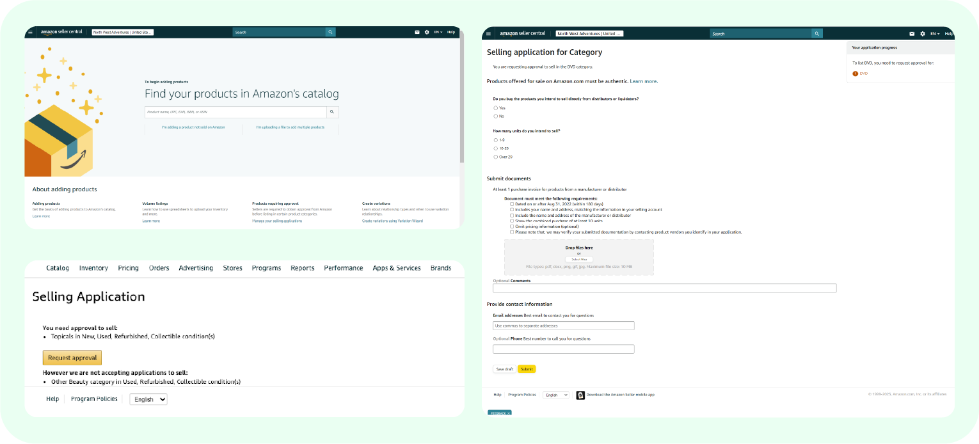
Task: Click magnifier button beside the product name catalog field
Action: (332, 112)
